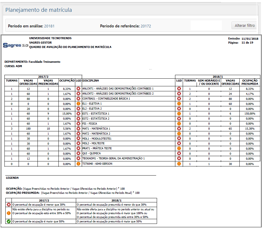Click the warning icon for TST6040 in 2017/2
The image size is (263, 228).
click(x=78, y=163)
